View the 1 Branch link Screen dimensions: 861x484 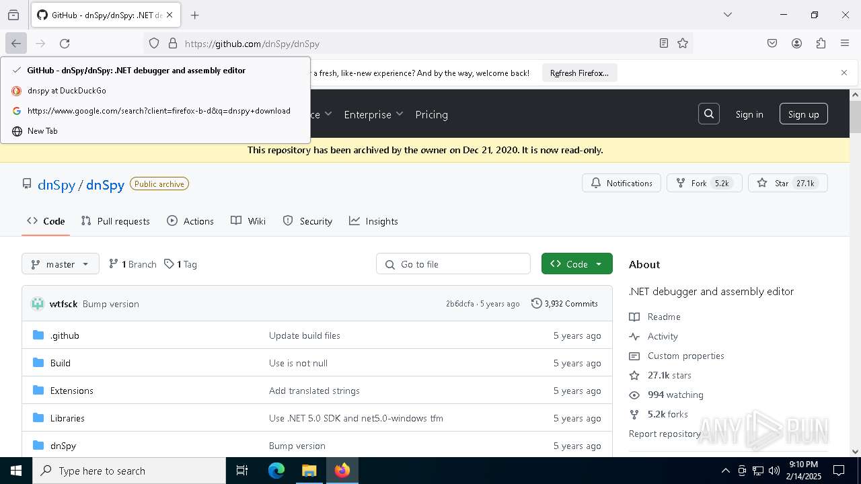(x=133, y=264)
